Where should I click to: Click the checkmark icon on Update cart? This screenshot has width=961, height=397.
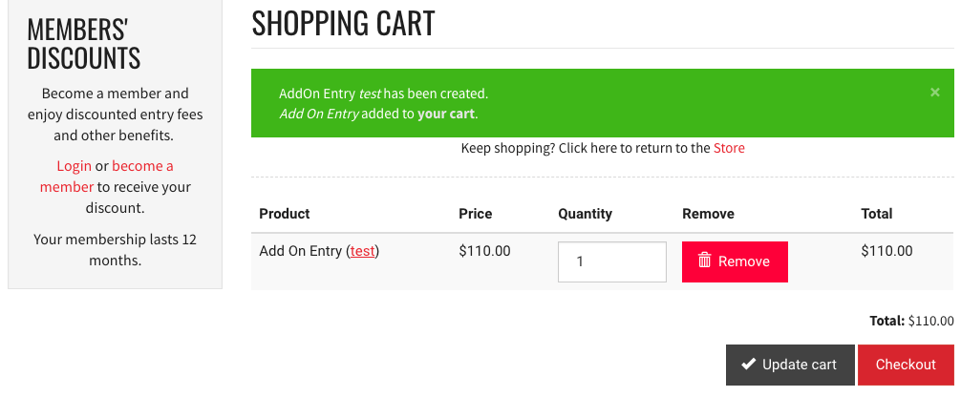[x=748, y=365]
